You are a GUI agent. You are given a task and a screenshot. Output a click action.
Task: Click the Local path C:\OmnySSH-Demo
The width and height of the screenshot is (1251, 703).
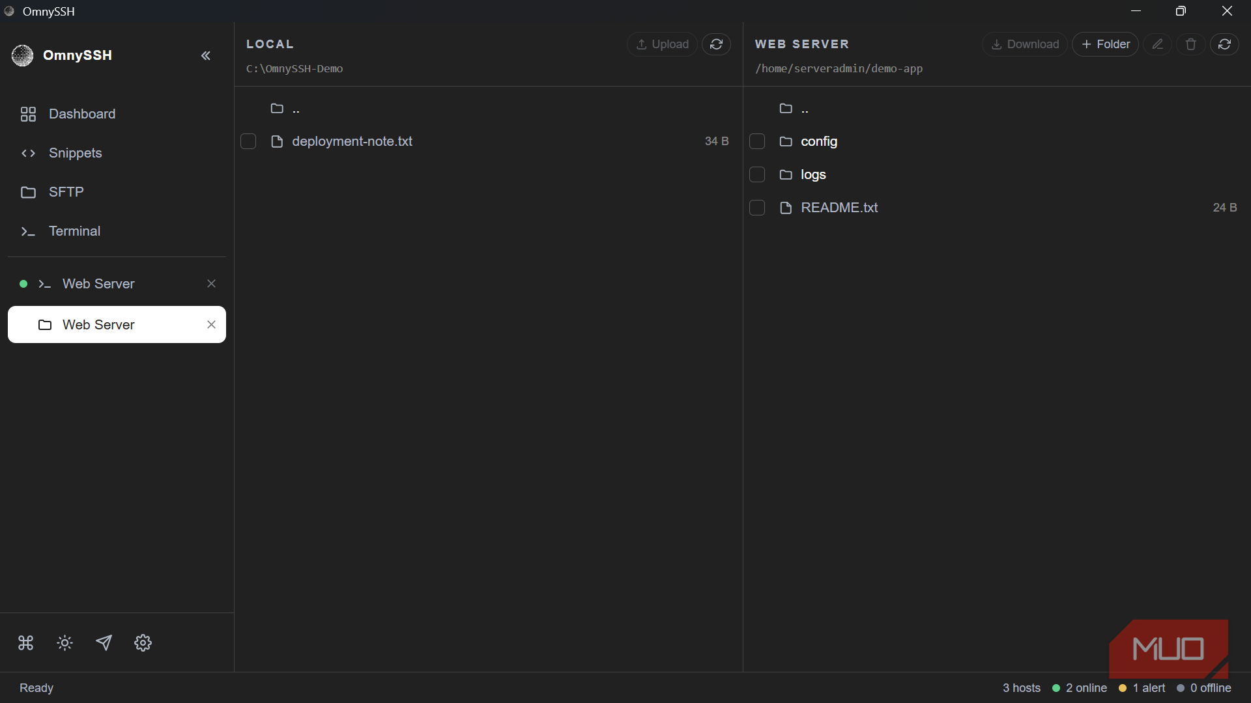click(x=295, y=68)
